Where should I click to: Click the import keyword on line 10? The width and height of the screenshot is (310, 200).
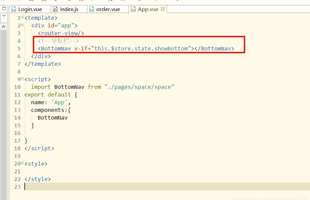tap(41, 87)
